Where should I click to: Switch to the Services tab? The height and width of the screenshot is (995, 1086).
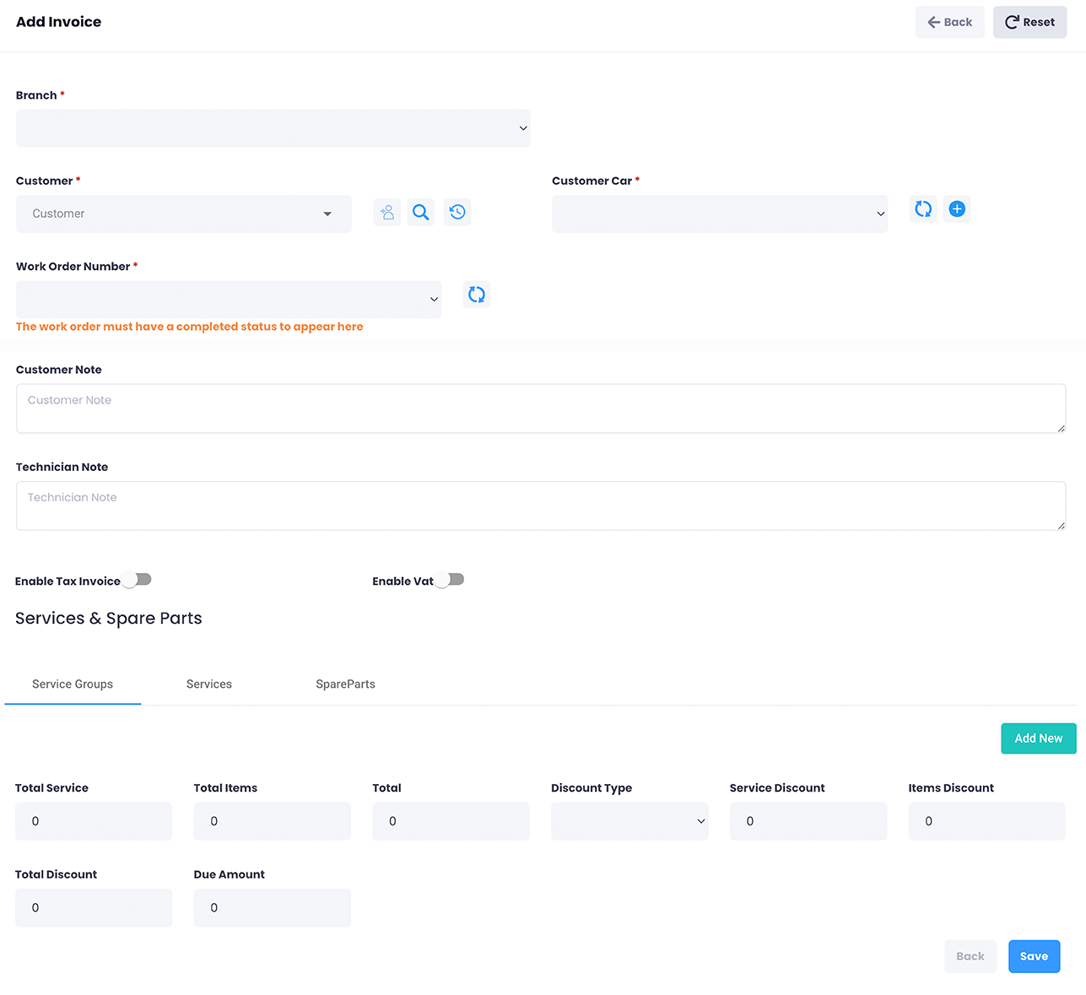coord(208,684)
